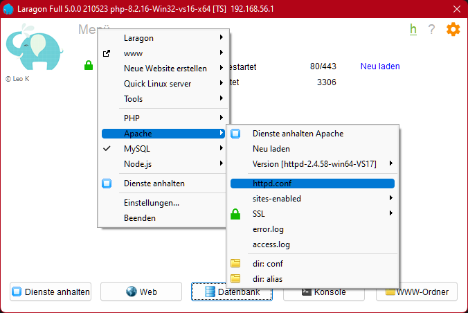Open the 'dir: conf' folder entry
The height and width of the screenshot is (313, 468).
click(268, 264)
